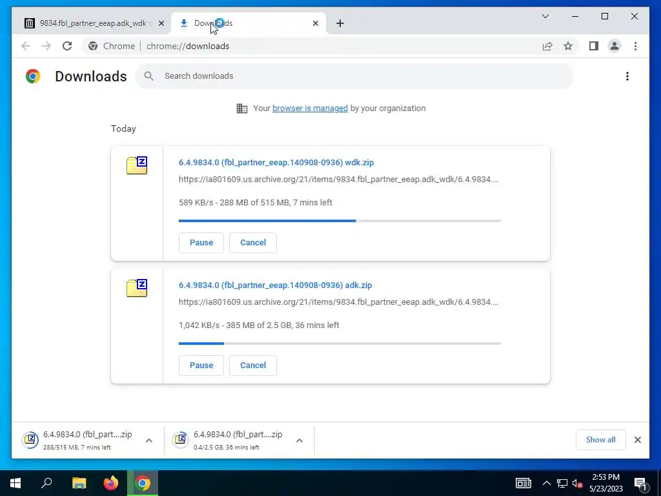Click the wdk.zip progress bar
661x496 pixels.
[340, 221]
